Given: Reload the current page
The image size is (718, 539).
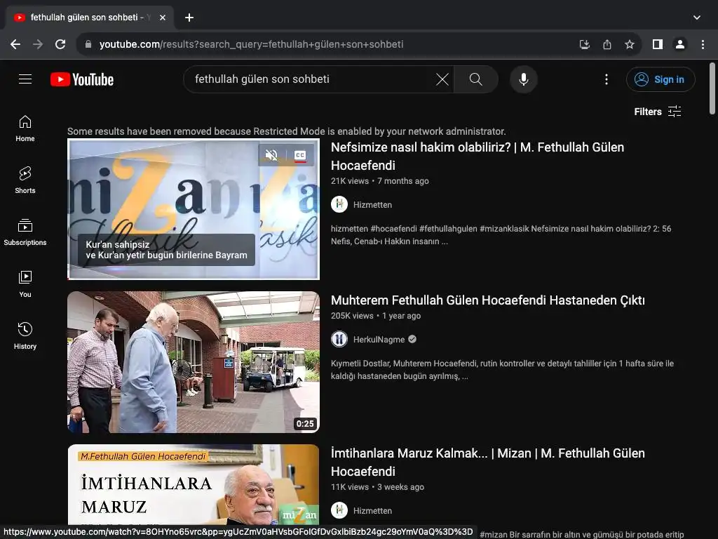Looking at the screenshot, I should coord(60,44).
